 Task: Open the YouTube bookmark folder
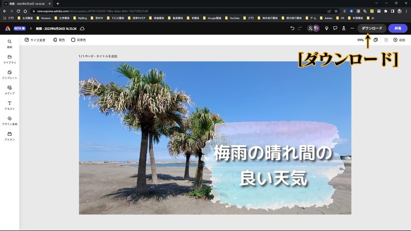point(232,18)
